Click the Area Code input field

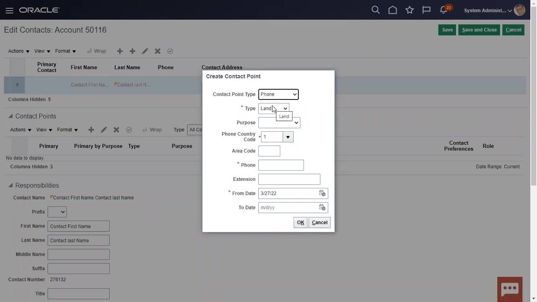coord(269,151)
